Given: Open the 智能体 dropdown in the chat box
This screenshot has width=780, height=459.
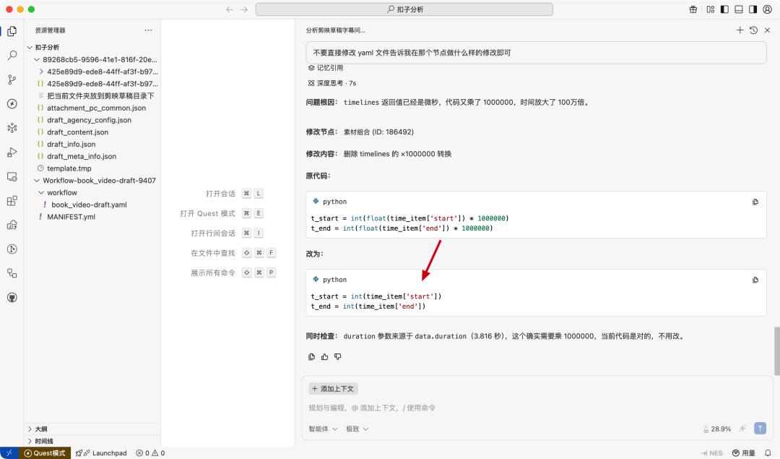Looking at the screenshot, I should 322,428.
